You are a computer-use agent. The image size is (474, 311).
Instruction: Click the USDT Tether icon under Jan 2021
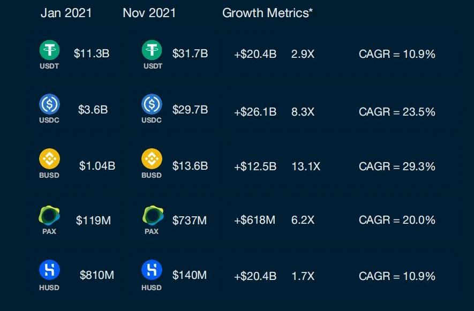(49, 51)
